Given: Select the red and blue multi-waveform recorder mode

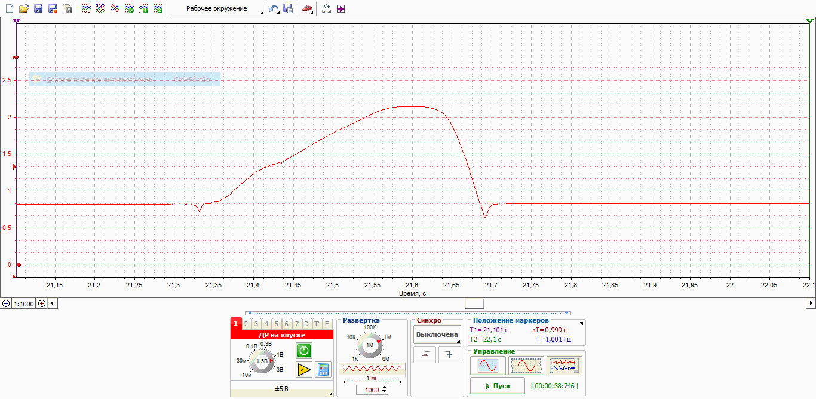Looking at the screenshot, I should (x=565, y=365).
